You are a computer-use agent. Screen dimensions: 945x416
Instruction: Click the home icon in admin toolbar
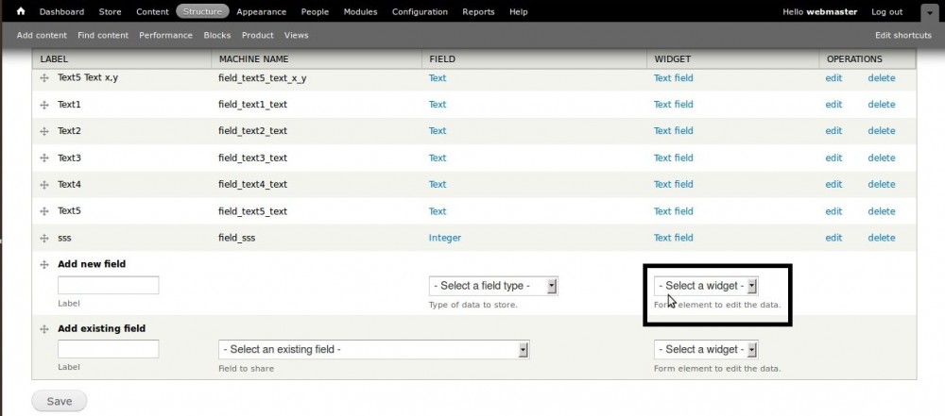21,12
